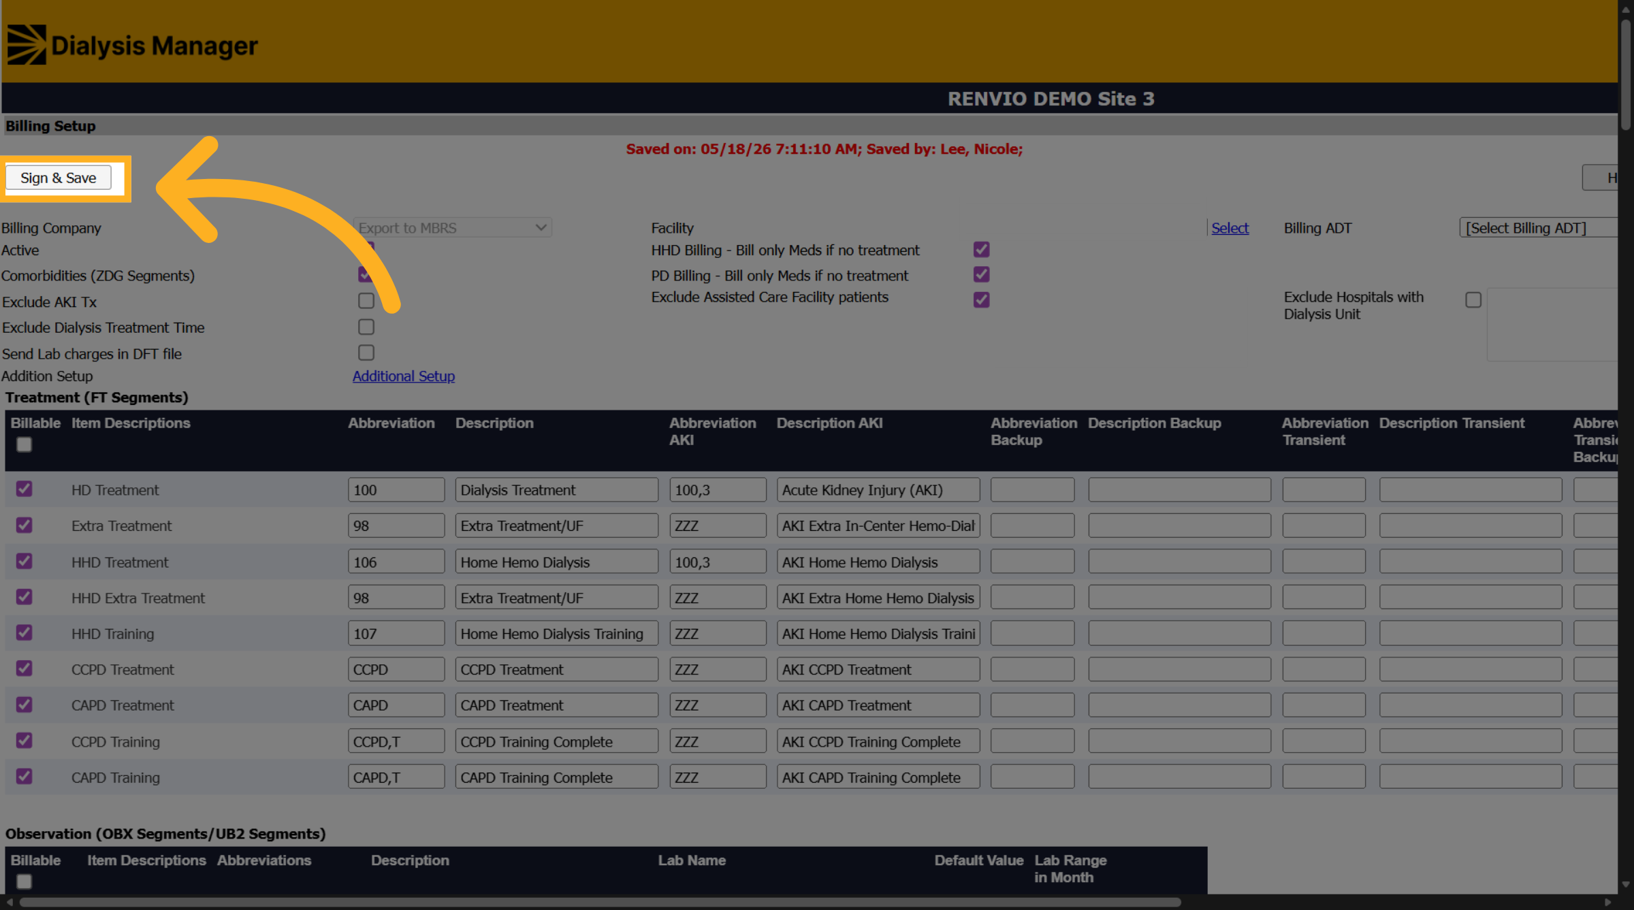This screenshot has height=910, width=1634.
Task: Uncheck Comorbidities (ZDG Segments) checkbox
Action: pyautogui.click(x=366, y=274)
